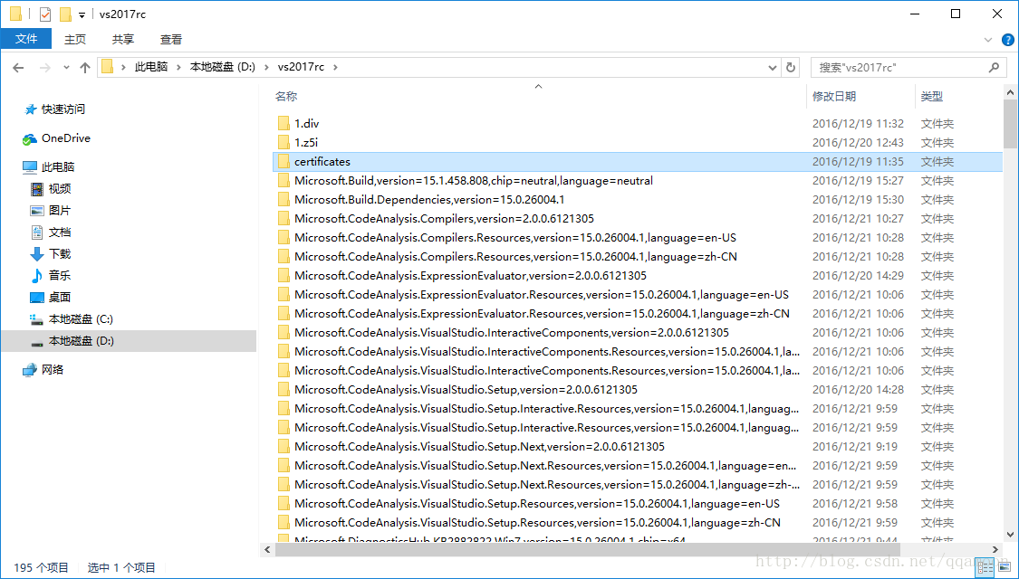Image resolution: width=1019 pixels, height=579 pixels.
Task: Select OneDrive in the navigation pane
Action: [x=65, y=138]
